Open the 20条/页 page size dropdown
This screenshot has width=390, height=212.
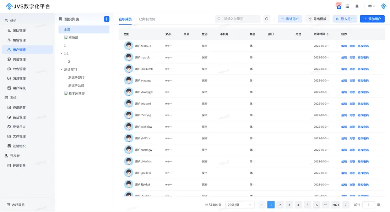point(239,205)
